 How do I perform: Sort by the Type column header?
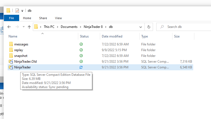(x=144, y=36)
